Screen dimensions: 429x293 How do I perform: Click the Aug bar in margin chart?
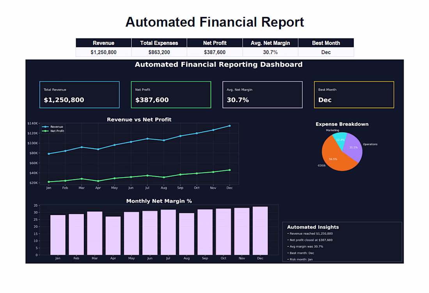coord(186,234)
